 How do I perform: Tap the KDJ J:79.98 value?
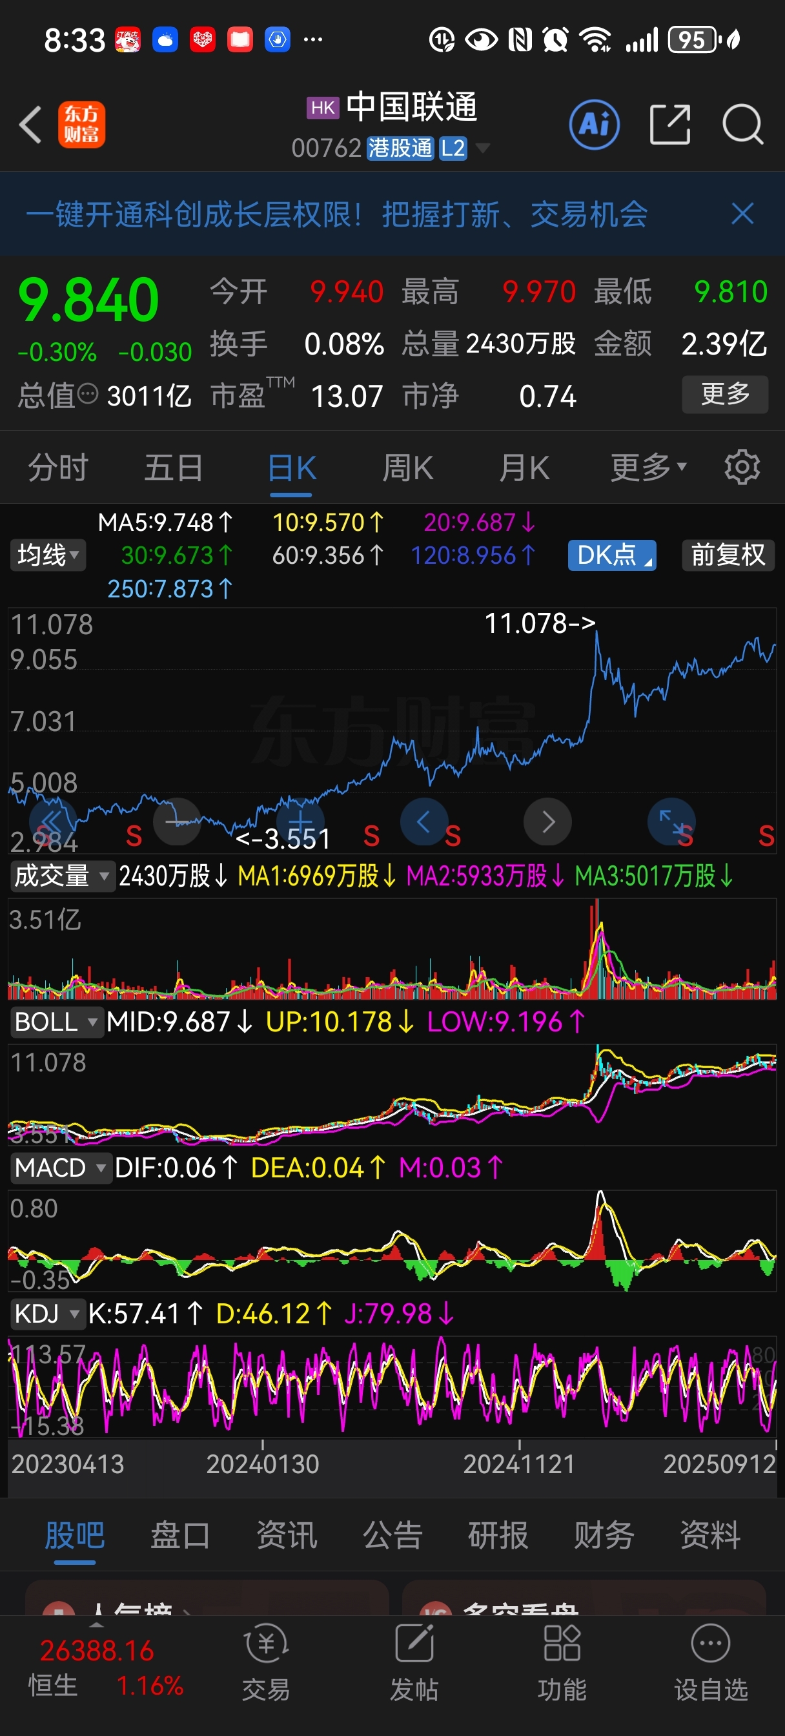coord(399,1314)
